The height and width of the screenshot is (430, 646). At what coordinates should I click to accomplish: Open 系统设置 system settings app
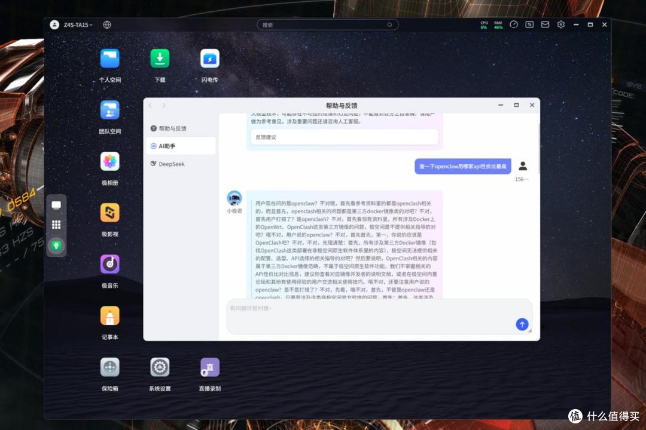[x=160, y=367]
